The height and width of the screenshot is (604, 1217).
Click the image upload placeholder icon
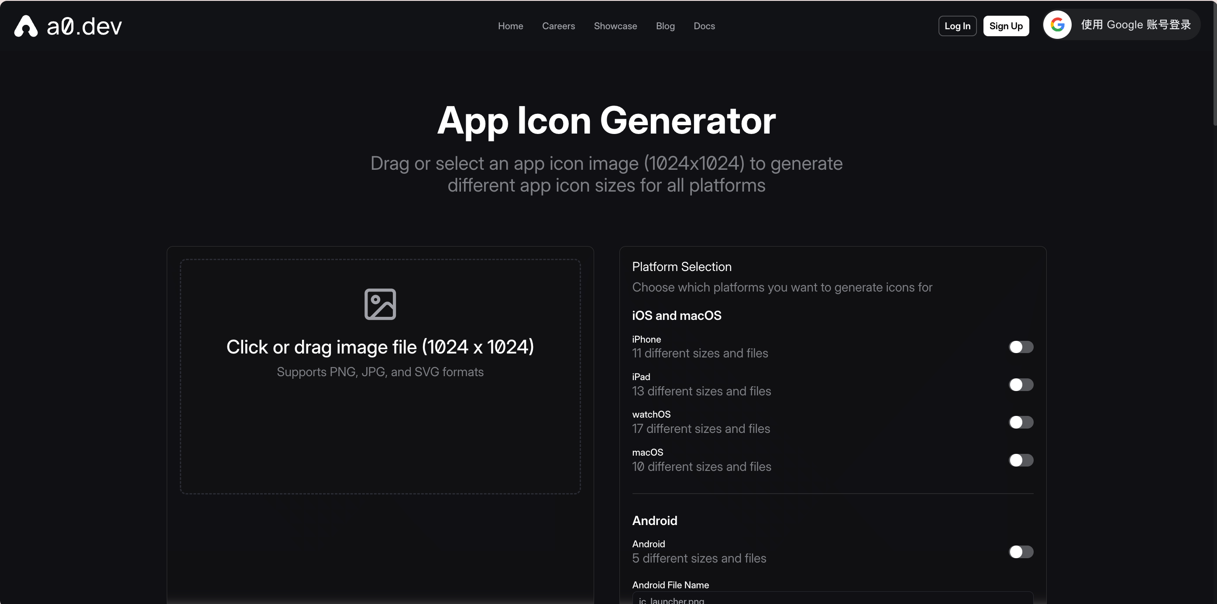380,304
